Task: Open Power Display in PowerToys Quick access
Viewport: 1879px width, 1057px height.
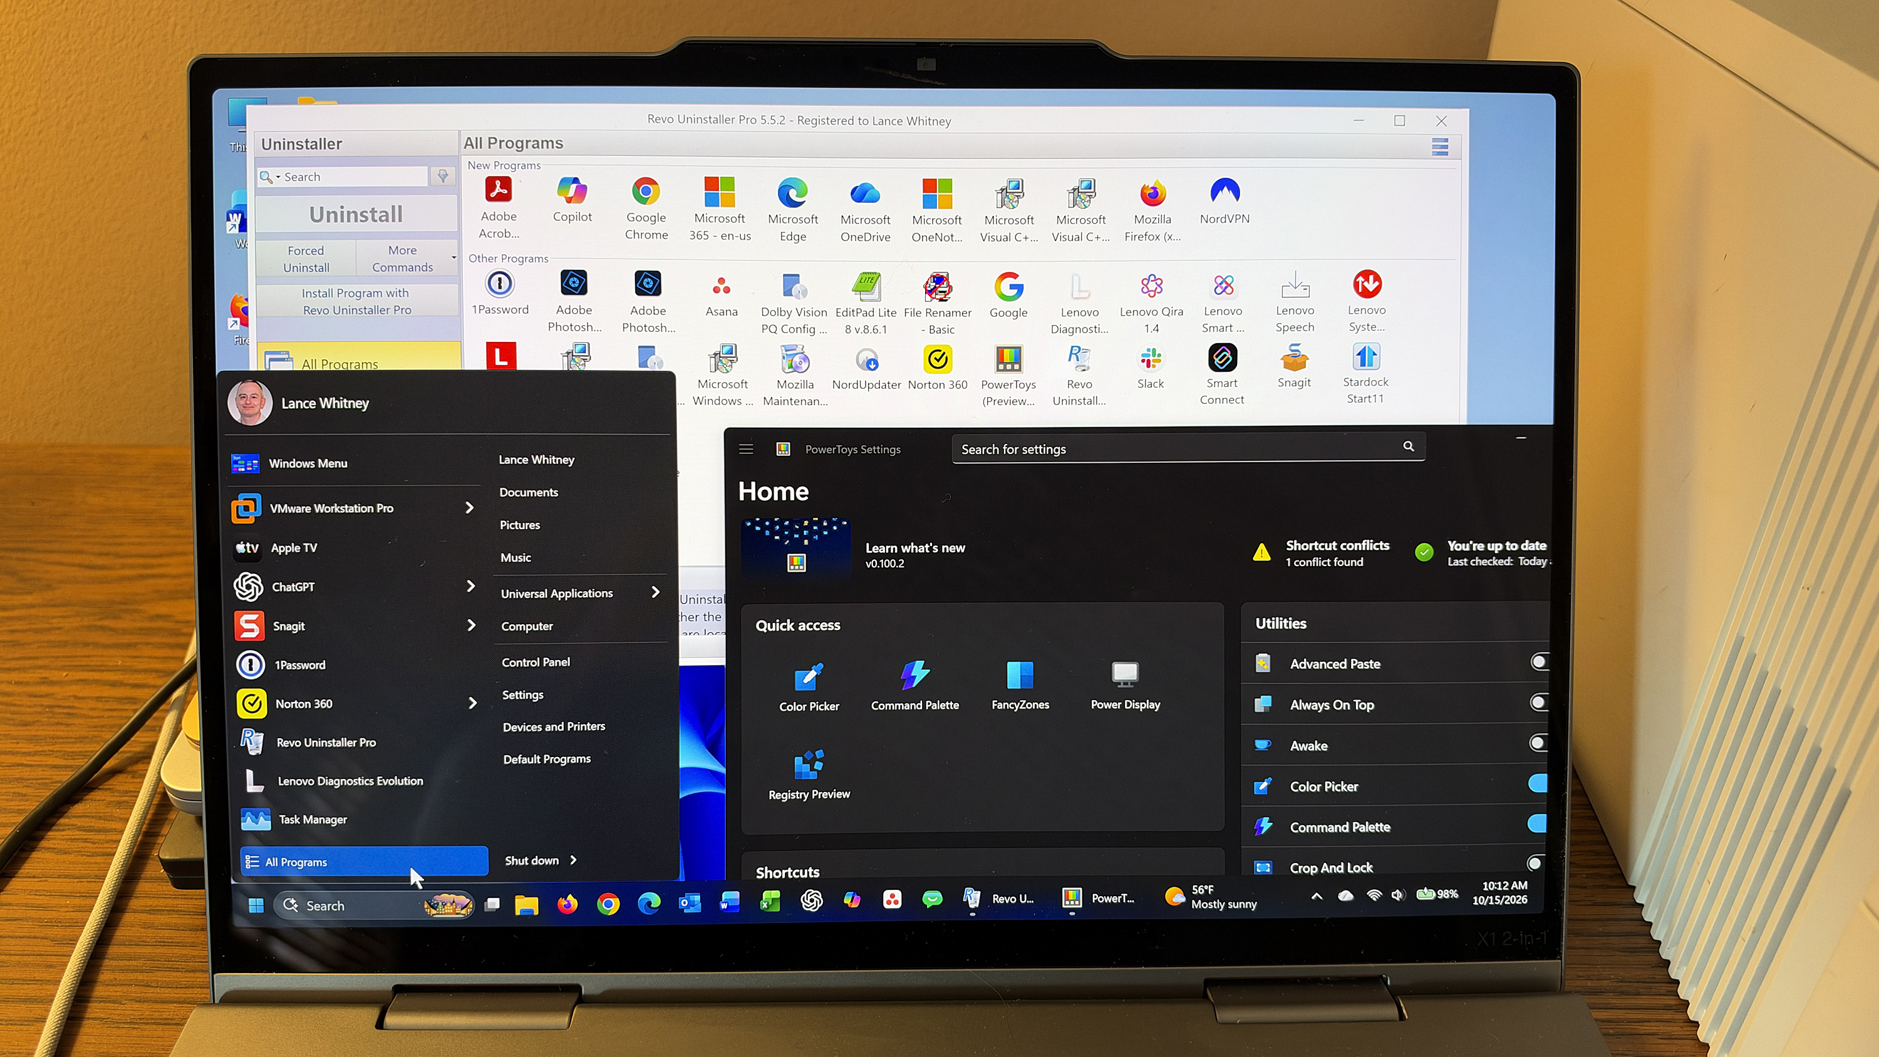Action: pos(1125,686)
